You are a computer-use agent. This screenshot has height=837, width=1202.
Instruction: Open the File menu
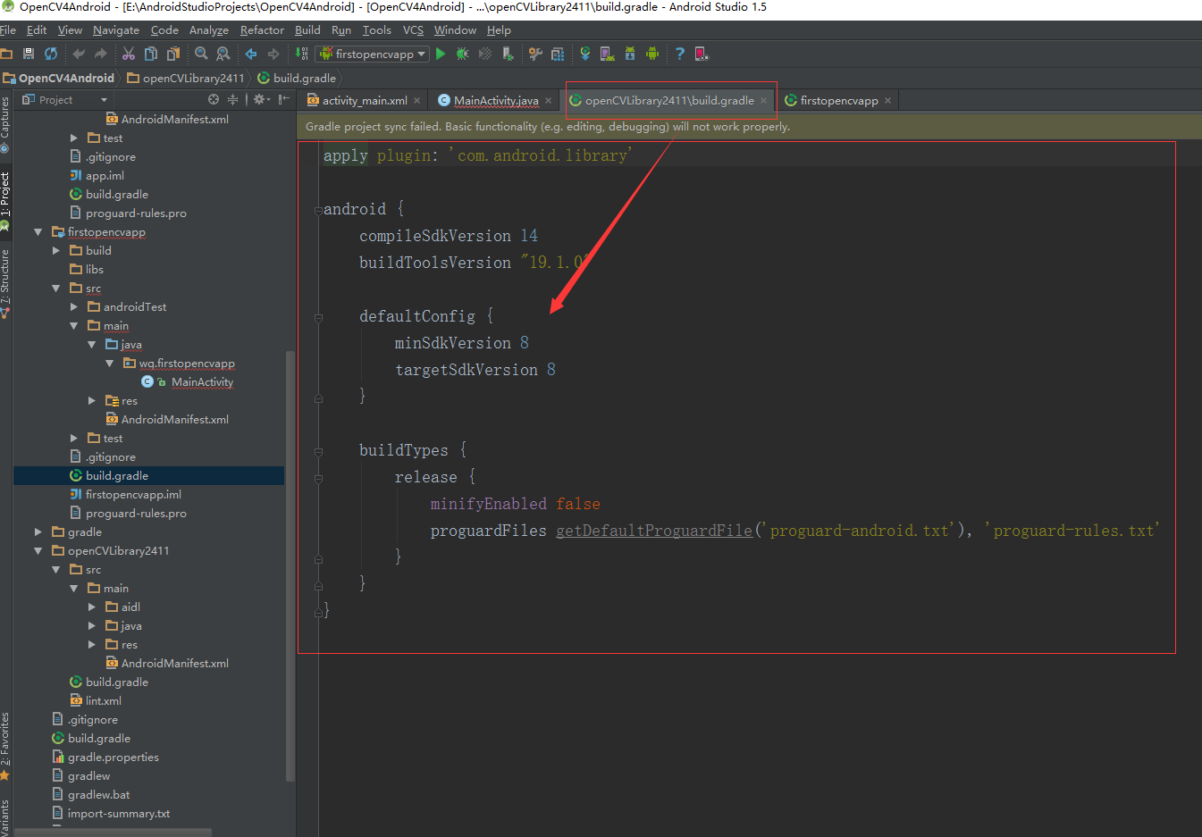pyautogui.click(x=8, y=30)
